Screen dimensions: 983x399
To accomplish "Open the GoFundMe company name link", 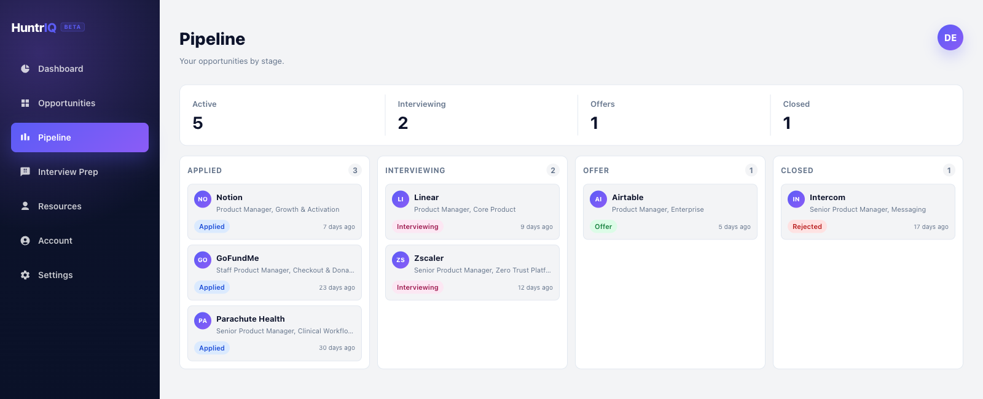I will tap(237, 258).
